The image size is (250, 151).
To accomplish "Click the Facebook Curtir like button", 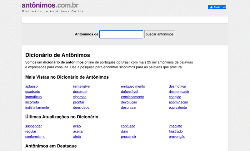I will [217, 7].
